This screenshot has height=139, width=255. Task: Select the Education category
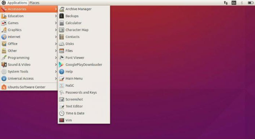(29, 16)
